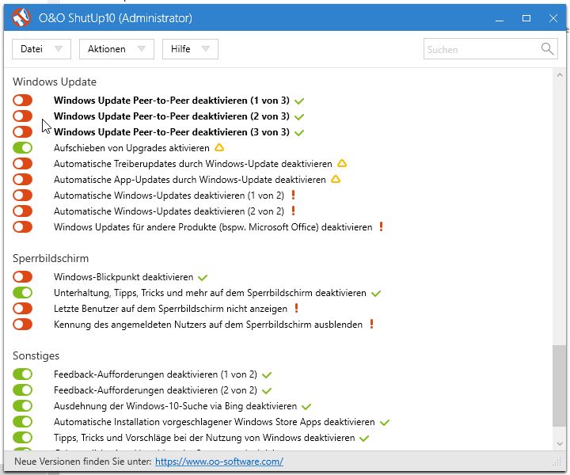
Task: Click red exclamation next to Letzte Benutzer row
Action: (297, 308)
